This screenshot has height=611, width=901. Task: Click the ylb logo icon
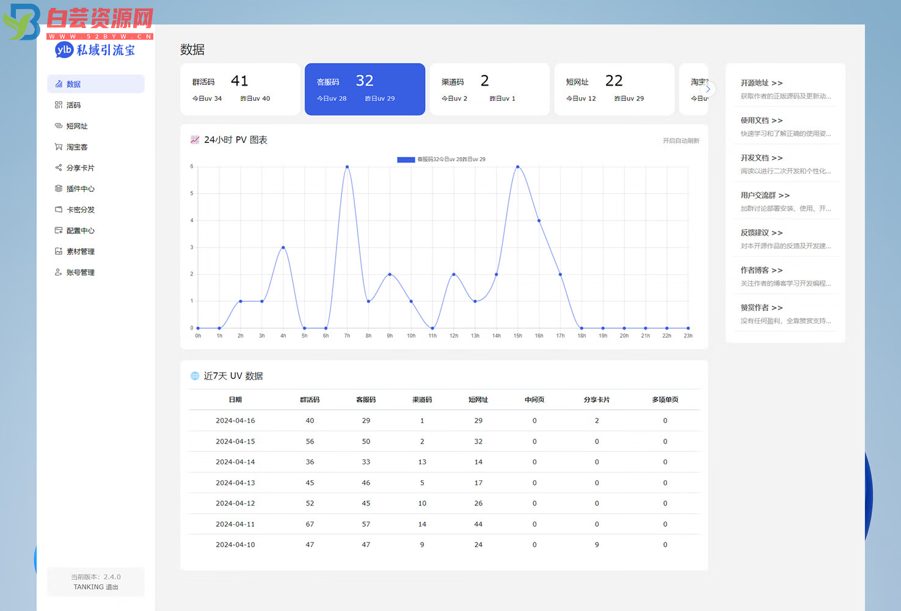(64, 50)
